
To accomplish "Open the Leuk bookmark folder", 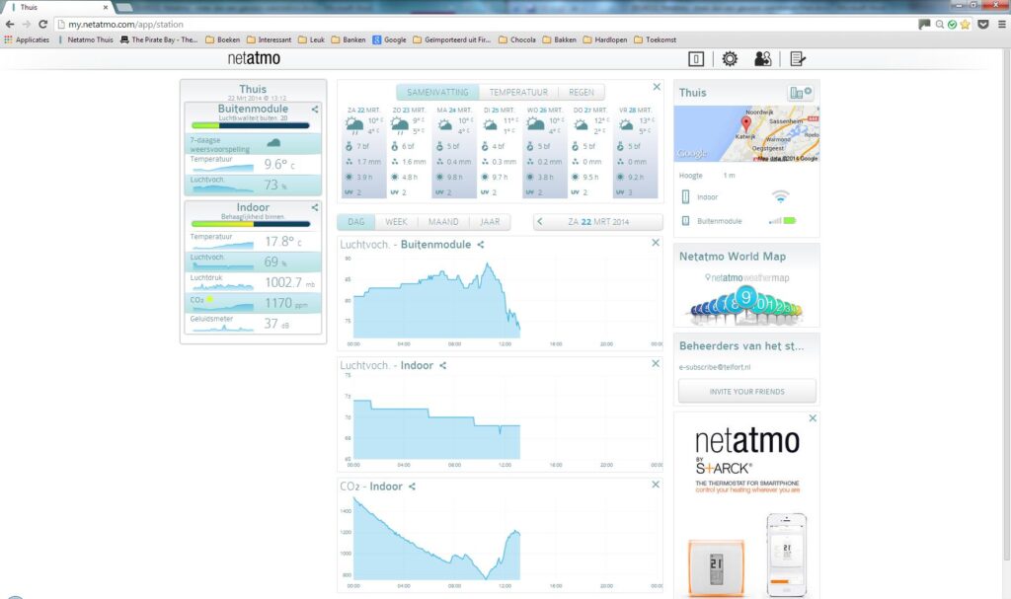I will (311, 40).
